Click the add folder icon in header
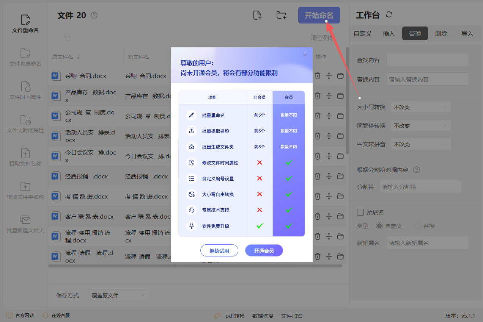 281,15
